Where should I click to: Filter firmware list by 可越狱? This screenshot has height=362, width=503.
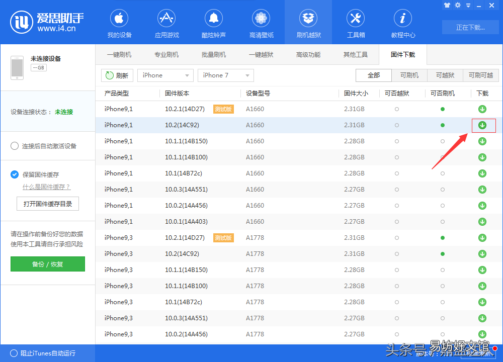pyautogui.click(x=445, y=75)
